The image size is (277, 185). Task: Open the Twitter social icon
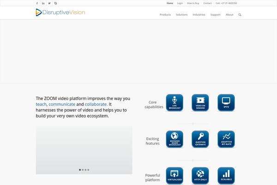pos(49,3)
